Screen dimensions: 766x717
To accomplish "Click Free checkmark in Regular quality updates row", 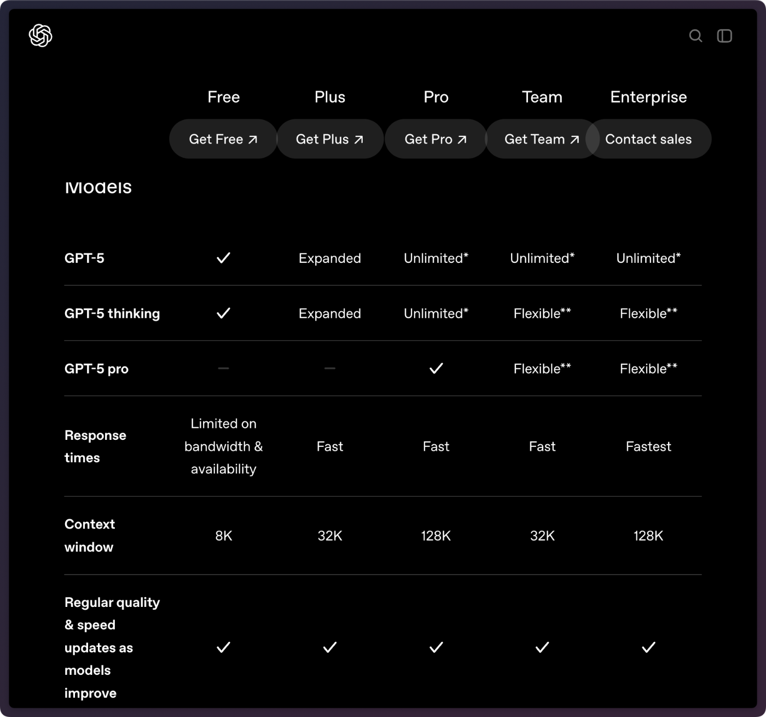I will [223, 647].
